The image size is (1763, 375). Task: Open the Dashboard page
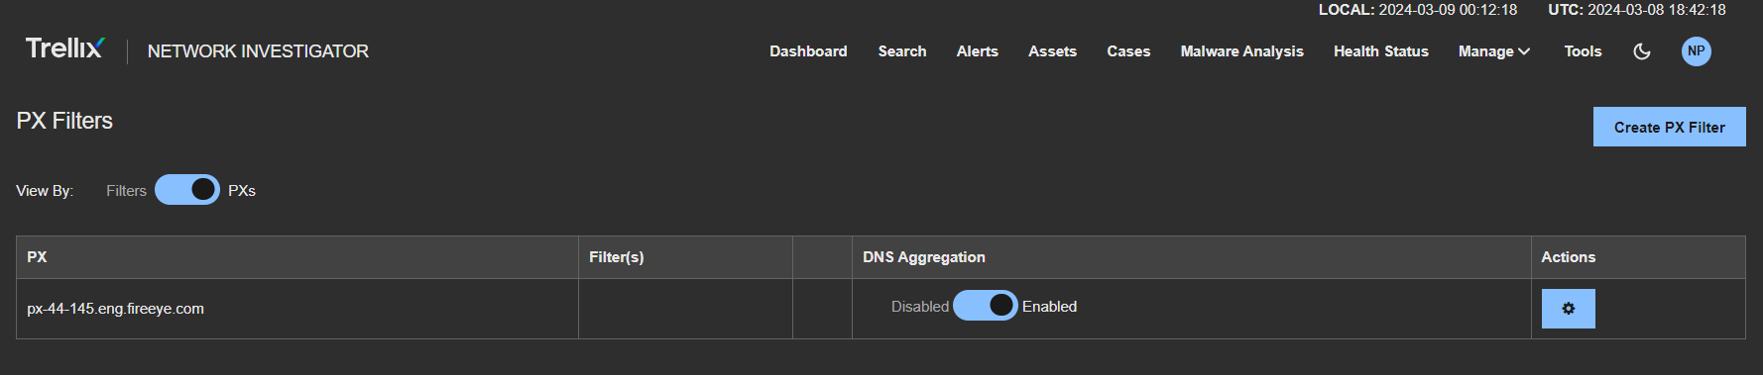(x=808, y=51)
